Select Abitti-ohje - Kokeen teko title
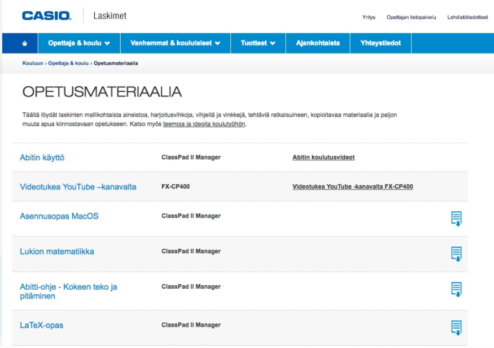 69,292
